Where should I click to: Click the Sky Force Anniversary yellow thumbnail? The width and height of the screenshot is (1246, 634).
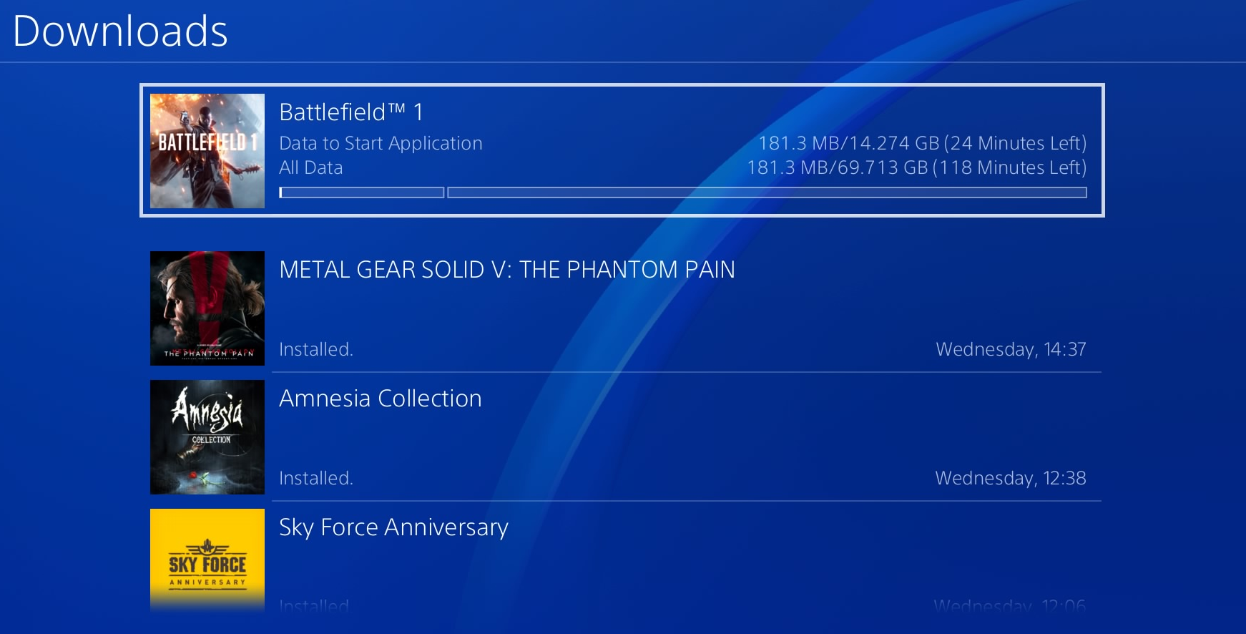[207, 559]
